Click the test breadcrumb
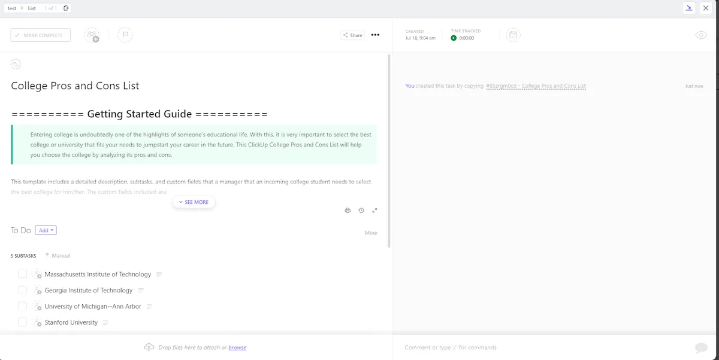Viewport: 719px width, 360px height. coord(12,8)
